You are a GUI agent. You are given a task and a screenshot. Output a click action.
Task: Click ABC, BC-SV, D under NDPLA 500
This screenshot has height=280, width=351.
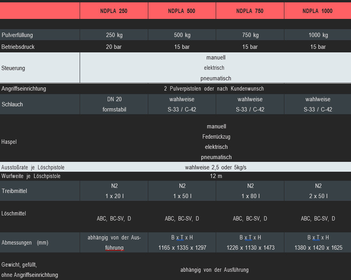pyautogui.click(x=182, y=219)
